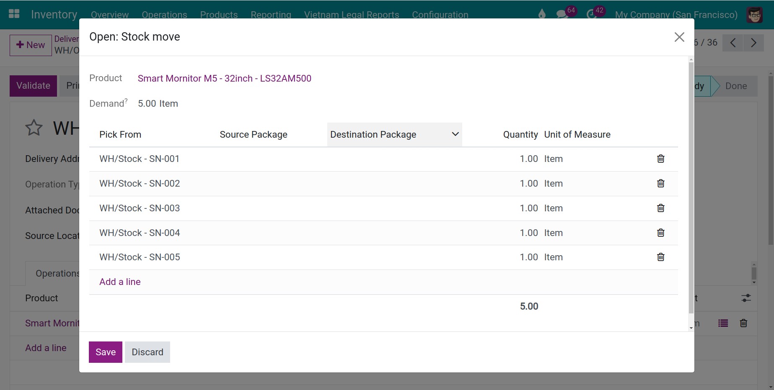Click the Validate button
Image resolution: width=774 pixels, height=390 pixels.
click(x=33, y=86)
